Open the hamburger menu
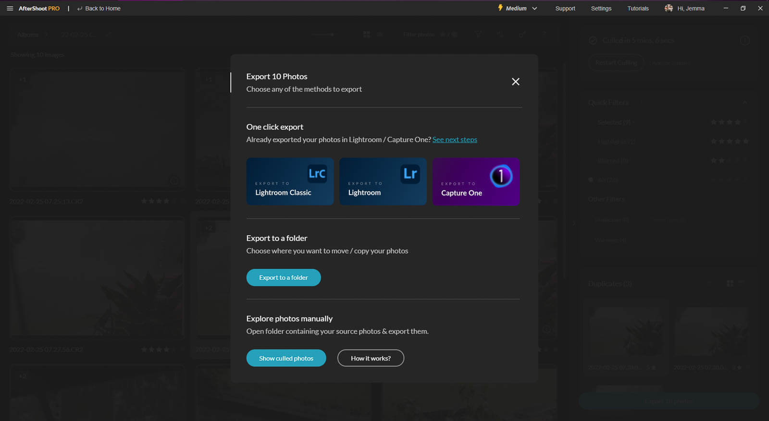The height and width of the screenshot is (421, 769). point(10,8)
